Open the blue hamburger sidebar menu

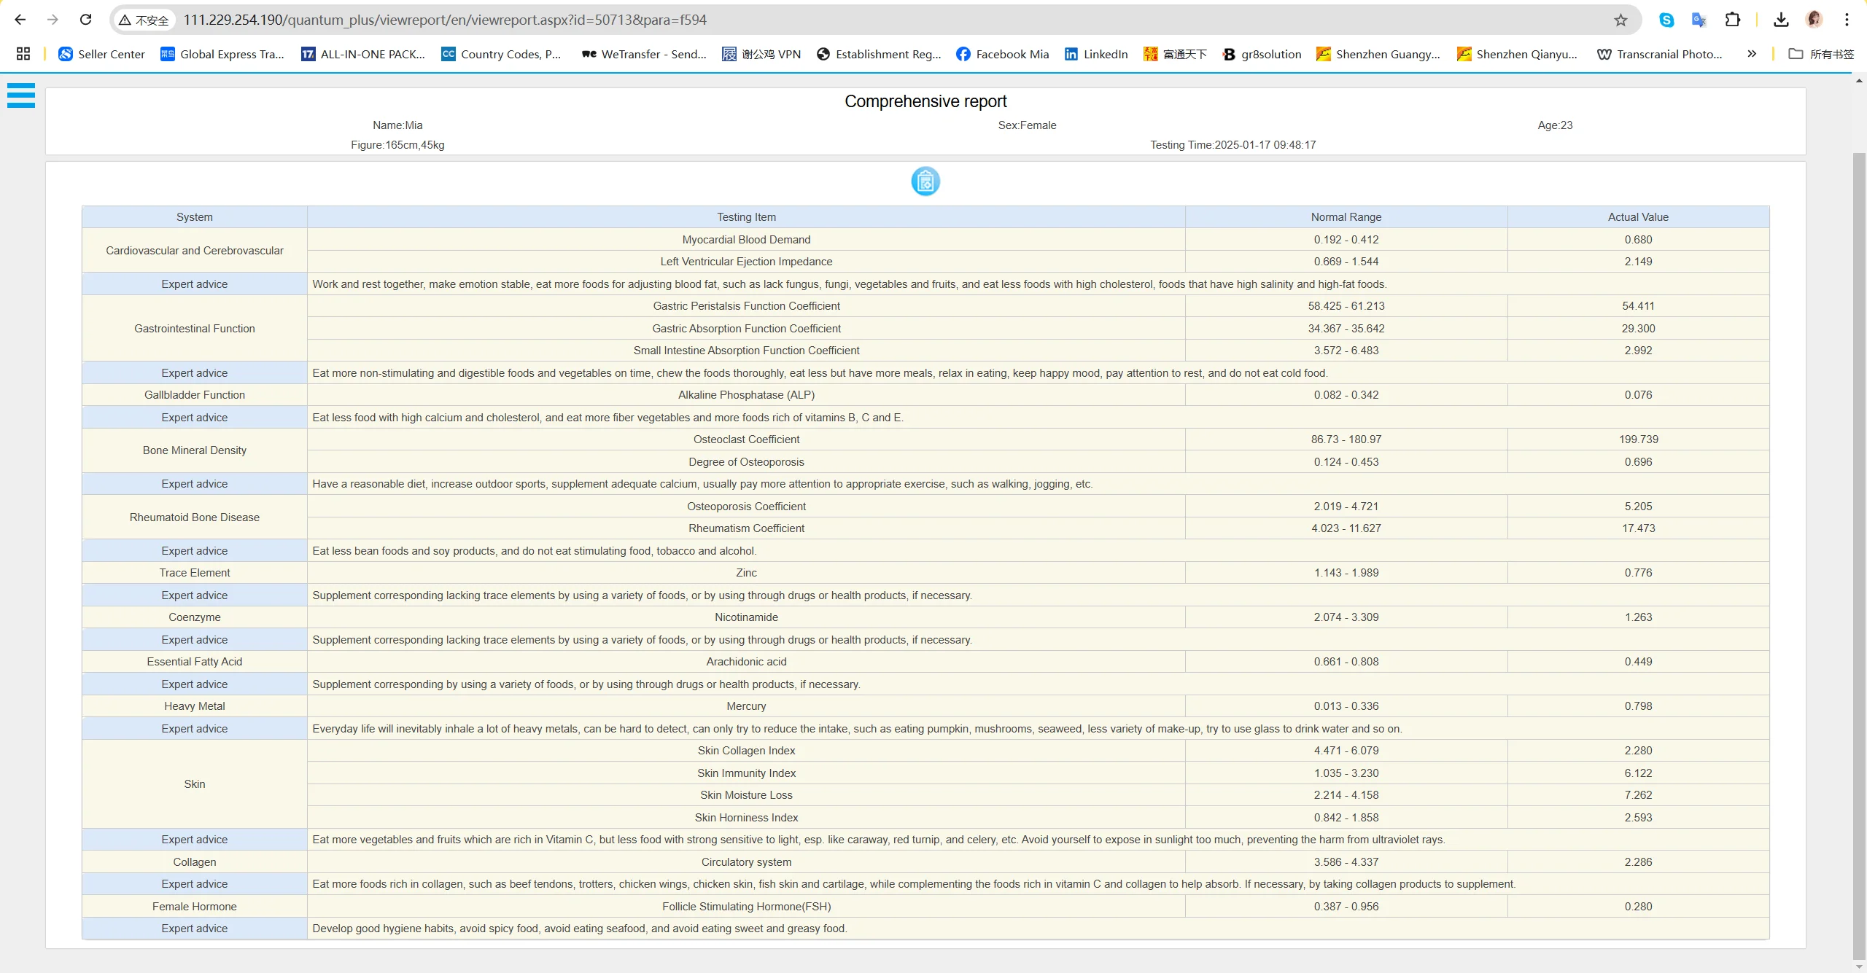(21, 95)
